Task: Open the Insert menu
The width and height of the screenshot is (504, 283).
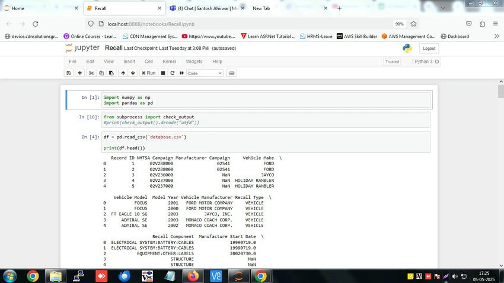Action: [129, 62]
